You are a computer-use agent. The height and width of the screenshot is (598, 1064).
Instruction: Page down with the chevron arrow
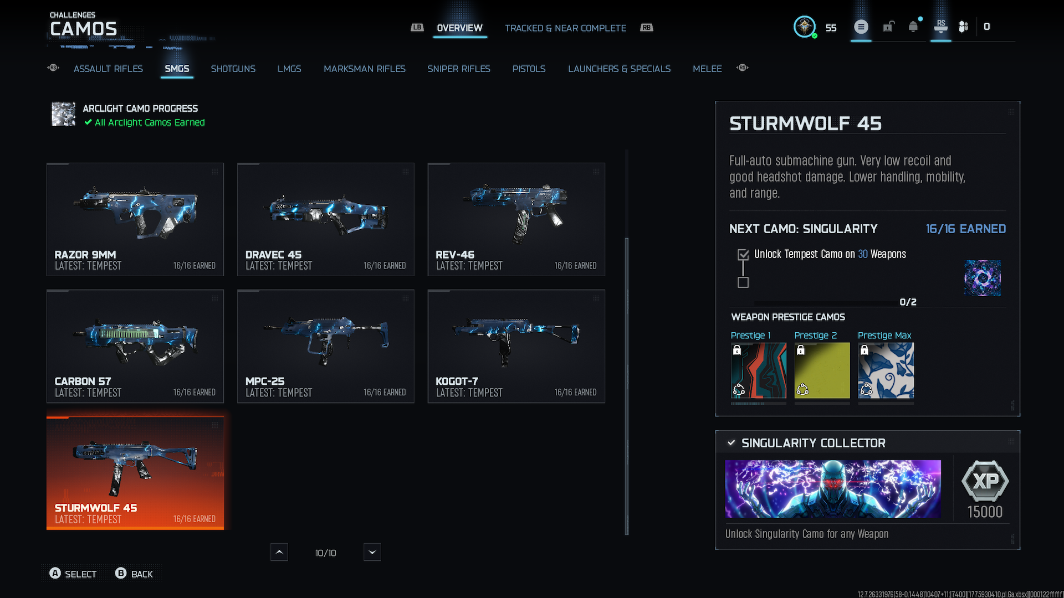(x=372, y=552)
